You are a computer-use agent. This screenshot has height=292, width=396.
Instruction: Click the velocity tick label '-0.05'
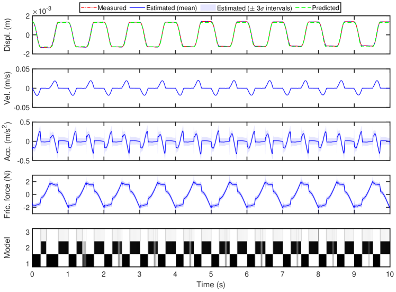pos(22,108)
